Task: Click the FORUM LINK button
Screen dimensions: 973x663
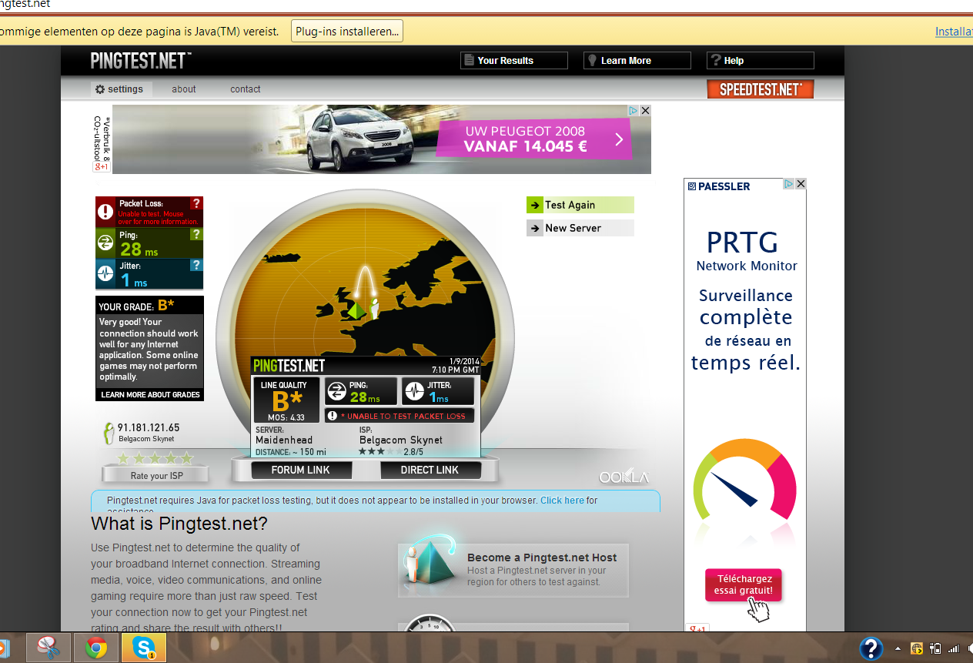Action: click(300, 470)
